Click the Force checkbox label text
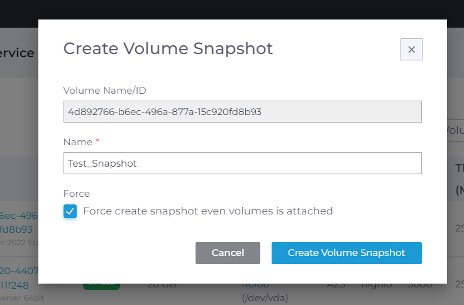Image resolution: width=464 pixels, height=305 pixels. point(208,211)
